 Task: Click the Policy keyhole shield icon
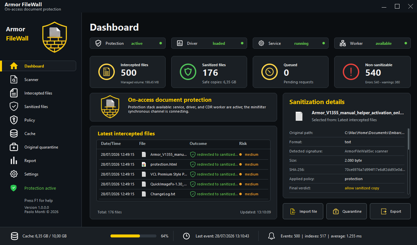(x=14, y=120)
